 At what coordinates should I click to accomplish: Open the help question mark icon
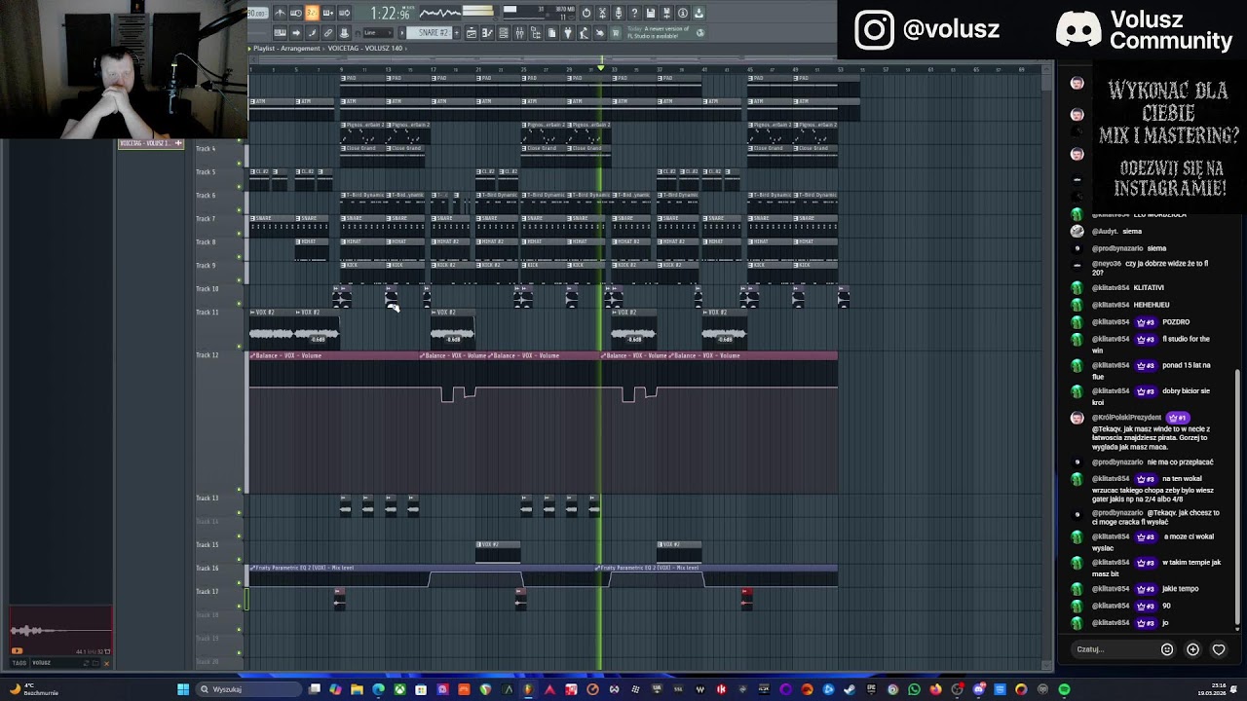click(634, 13)
